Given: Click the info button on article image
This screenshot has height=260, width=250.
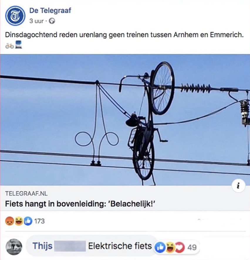Looking at the screenshot, I should click(x=238, y=186).
